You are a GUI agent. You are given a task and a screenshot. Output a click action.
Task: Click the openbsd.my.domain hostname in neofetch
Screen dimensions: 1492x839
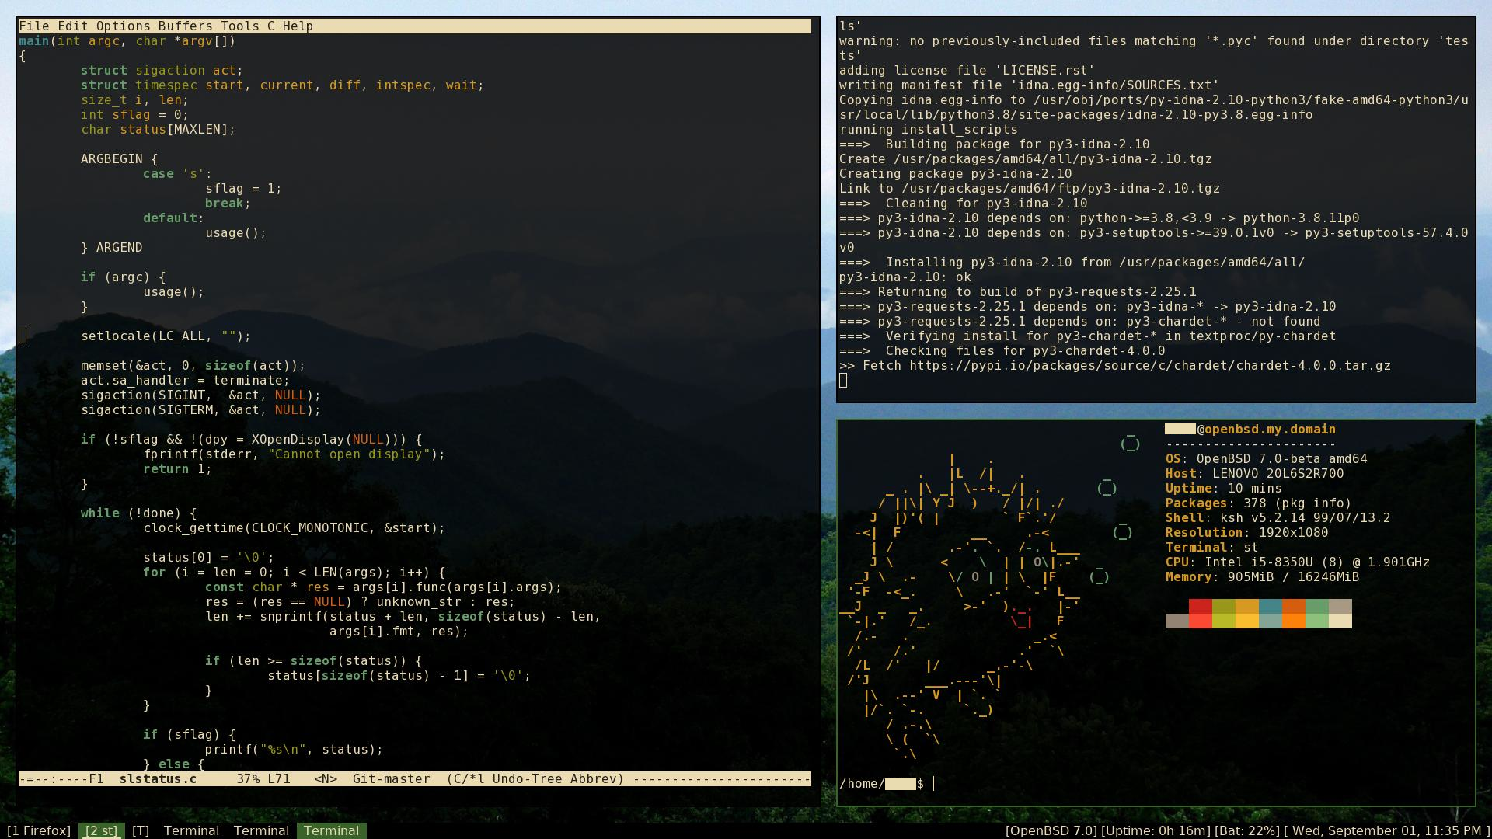click(1271, 429)
